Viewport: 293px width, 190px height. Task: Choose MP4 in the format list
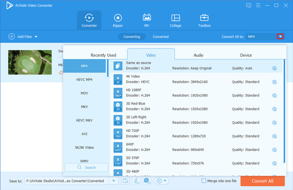[84, 66]
